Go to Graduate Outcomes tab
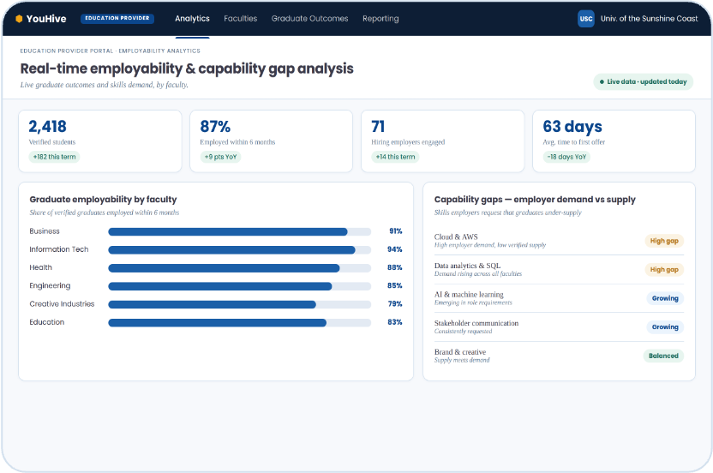Screen dimensions: 713x473 [309, 19]
